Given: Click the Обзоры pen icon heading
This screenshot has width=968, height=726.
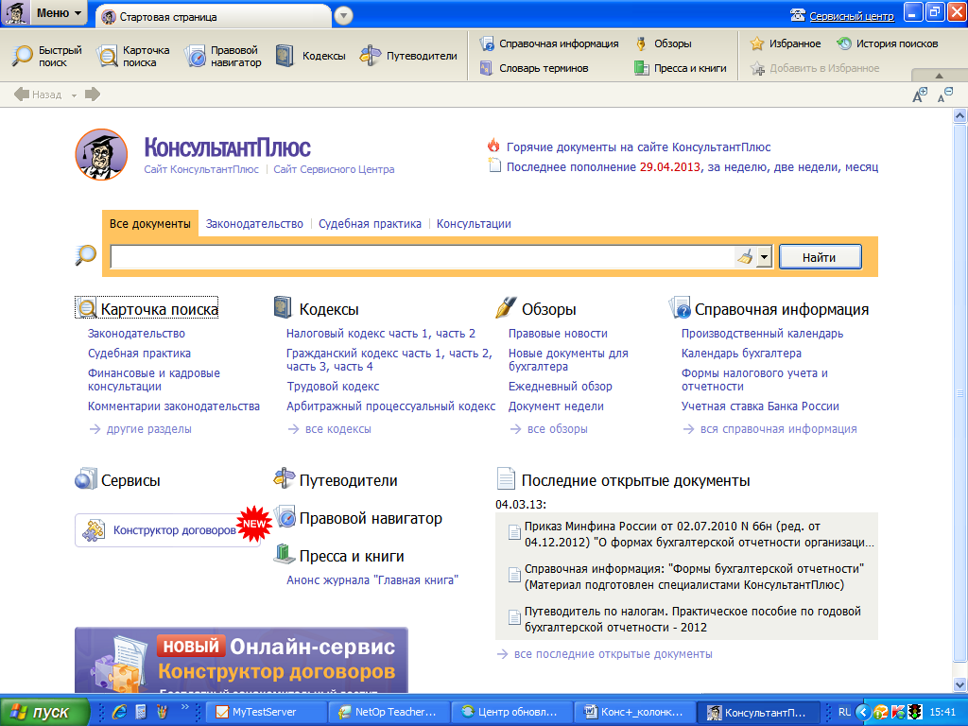Looking at the screenshot, I should point(506,308).
